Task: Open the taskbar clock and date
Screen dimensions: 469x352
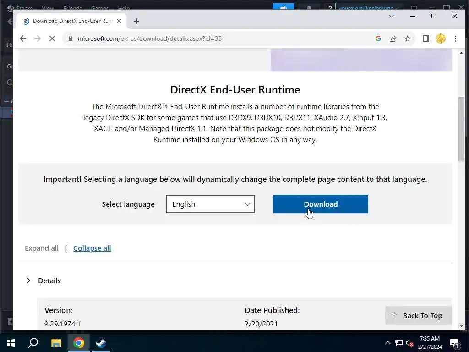Action: coord(430,343)
